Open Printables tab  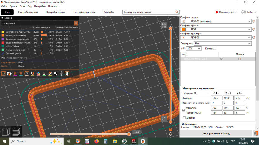(109, 12)
